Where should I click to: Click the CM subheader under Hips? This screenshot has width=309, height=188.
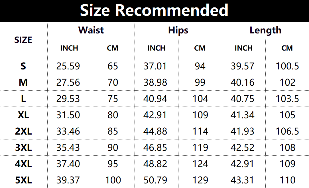(200, 48)
